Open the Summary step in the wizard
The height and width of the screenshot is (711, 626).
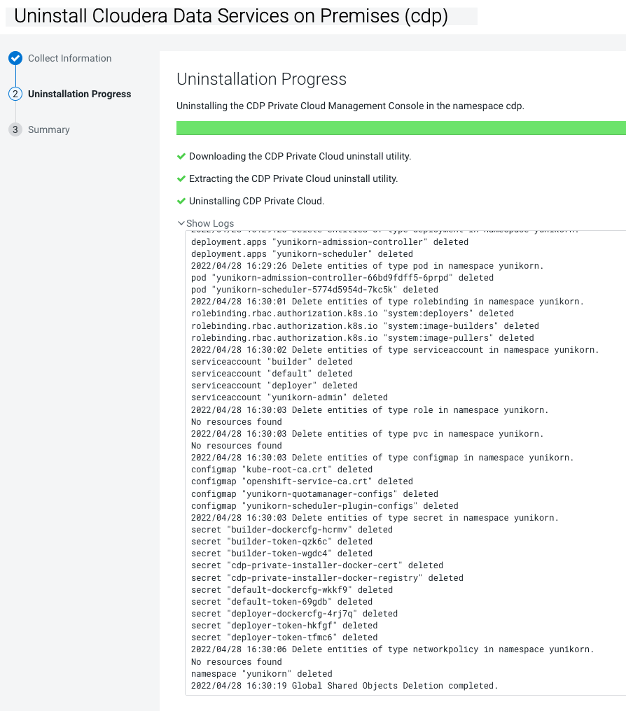49,129
